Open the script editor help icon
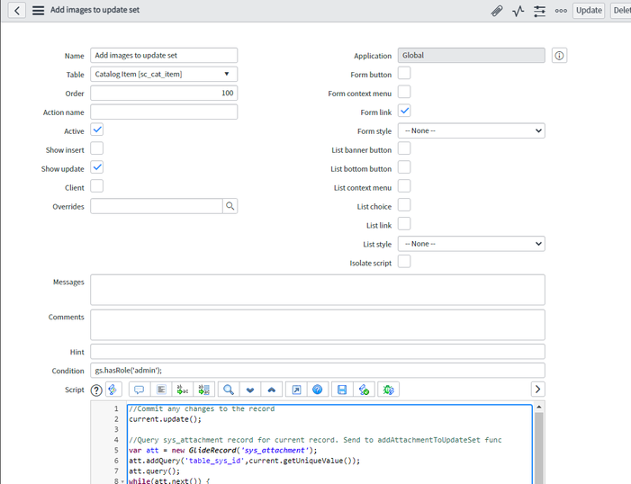Image resolution: width=631 pixels, height=484 pixels. coord(318,390)
